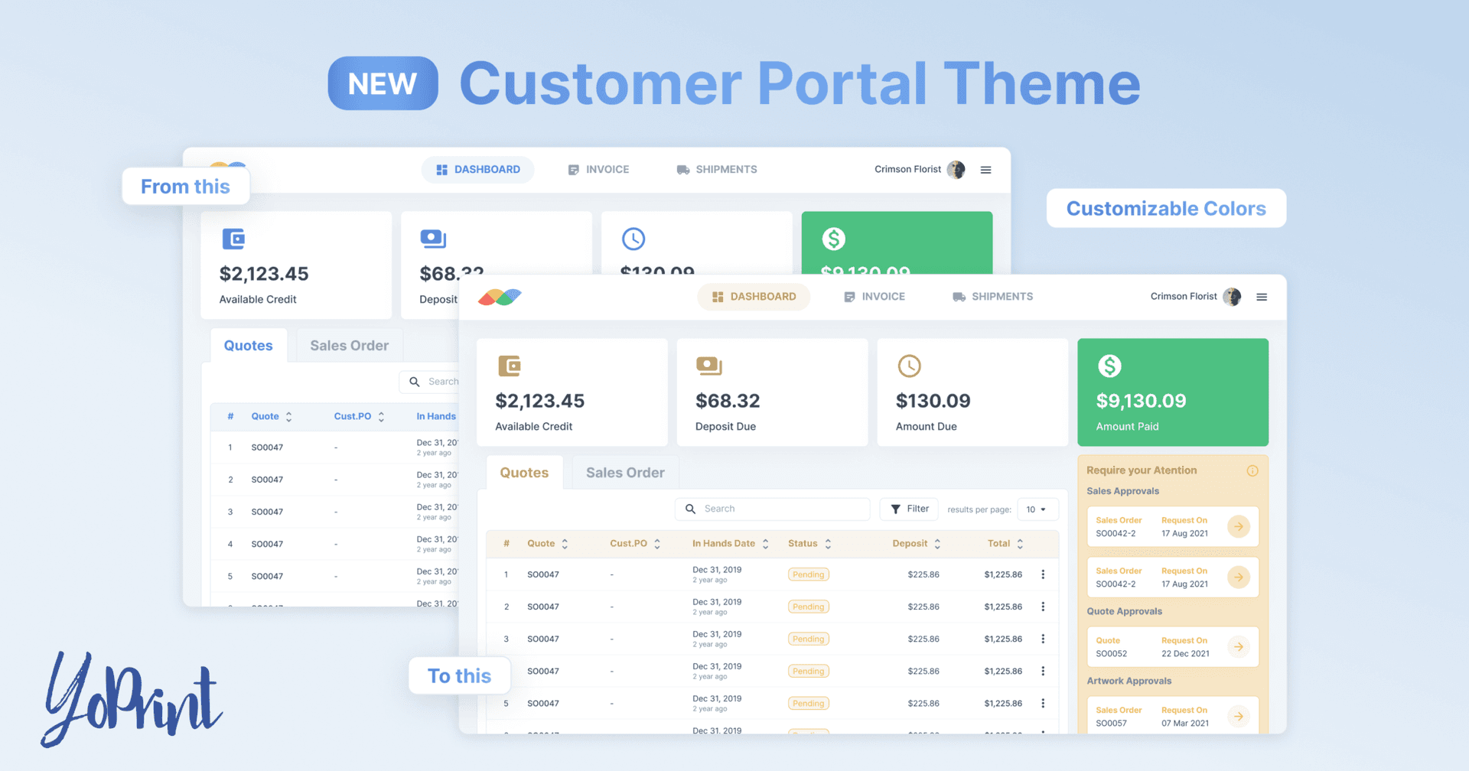
Task: Click the Invoice navigation icon
Action: pyautogui.click(x=849, y=297)
